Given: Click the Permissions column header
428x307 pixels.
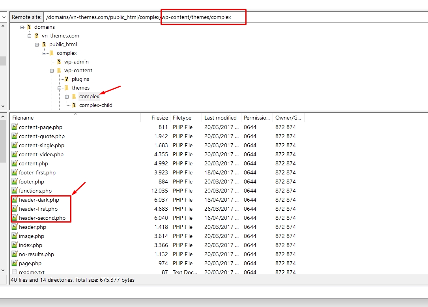Looking at the screenshot, I should tap(256, 118).
